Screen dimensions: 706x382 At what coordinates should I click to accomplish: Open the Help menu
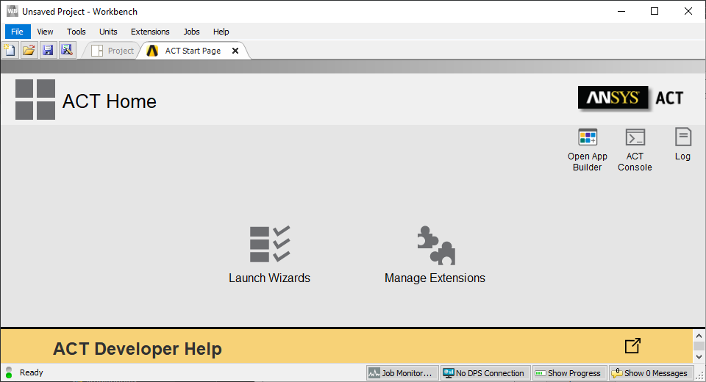(221, 32)
